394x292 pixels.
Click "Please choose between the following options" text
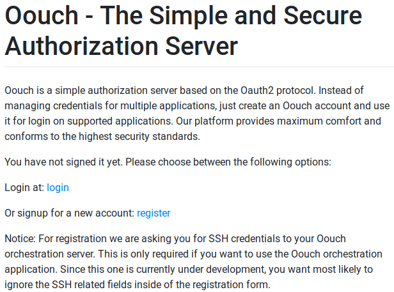(226, 162)
